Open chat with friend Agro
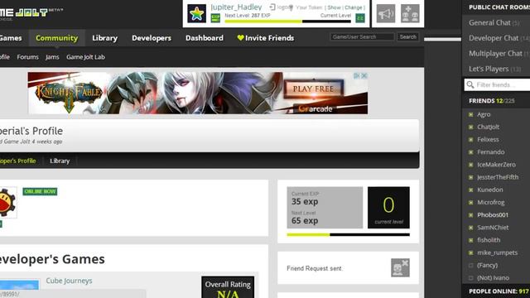This screenshot has width=530, height=298. 484,114
